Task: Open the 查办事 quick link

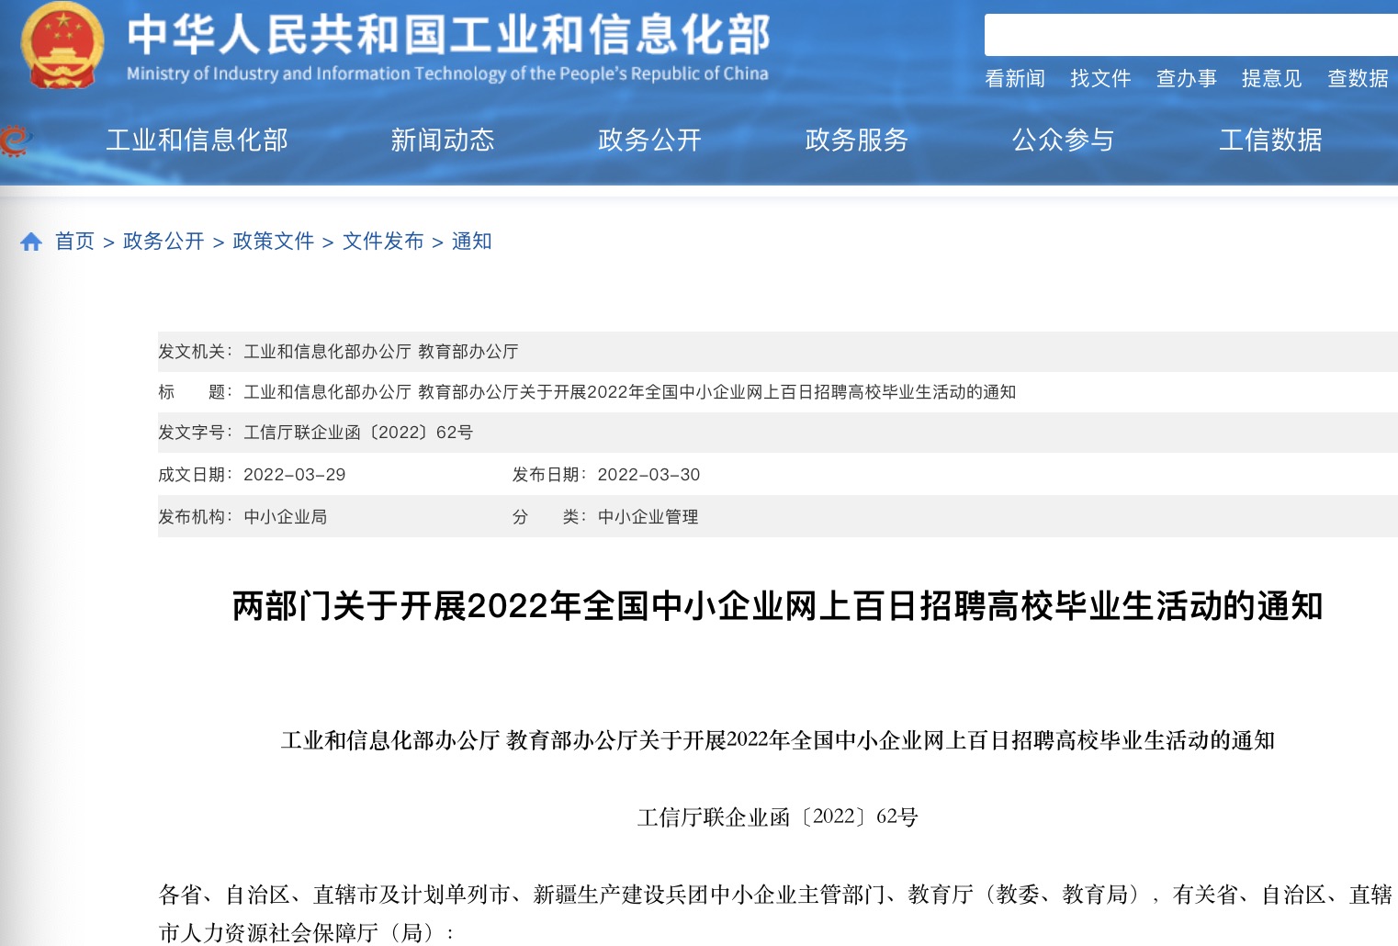Action: (x=1186, y=79)
